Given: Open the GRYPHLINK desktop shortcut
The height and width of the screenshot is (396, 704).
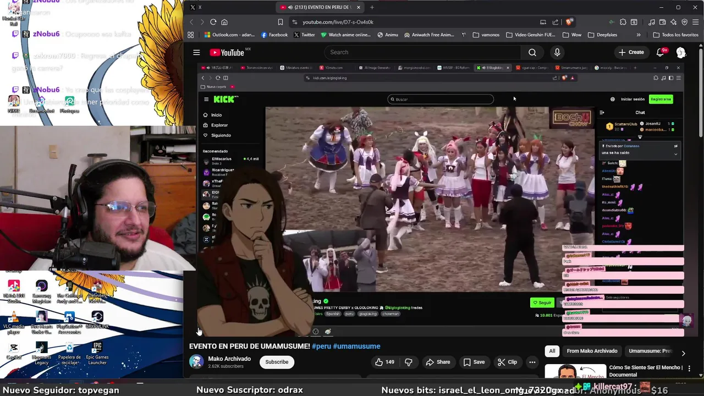Looking at the screenshot, I should pos(97,320).
